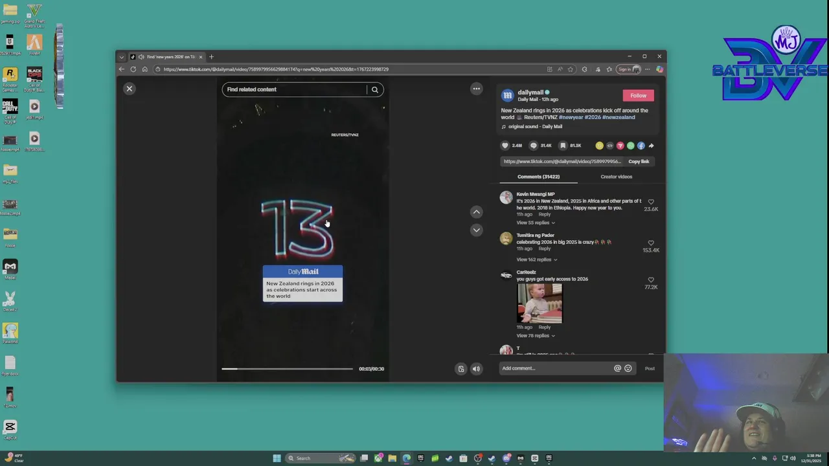Open Edge settings and more menu
This screenshot has height=466, width=829.
[648, 69]
